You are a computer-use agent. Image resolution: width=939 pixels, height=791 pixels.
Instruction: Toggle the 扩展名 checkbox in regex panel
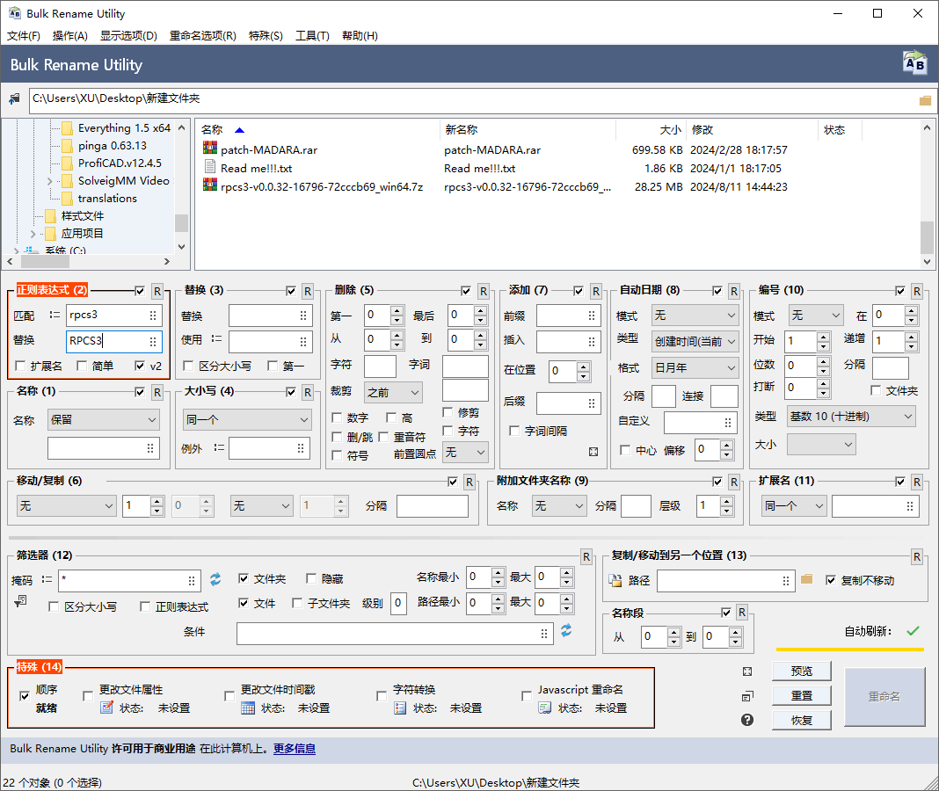[20, 366]
